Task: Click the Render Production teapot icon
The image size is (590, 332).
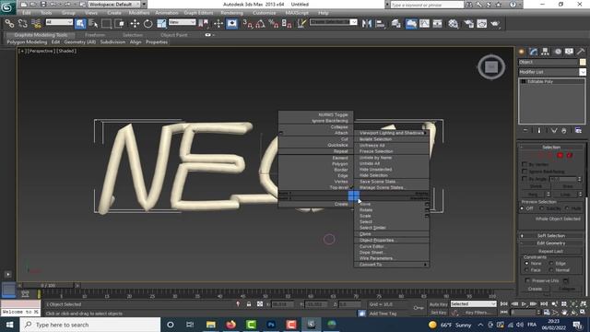Action: coord(495,24)
